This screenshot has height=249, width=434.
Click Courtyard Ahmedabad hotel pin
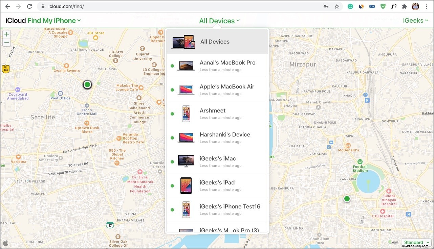(x=18, y=90)
